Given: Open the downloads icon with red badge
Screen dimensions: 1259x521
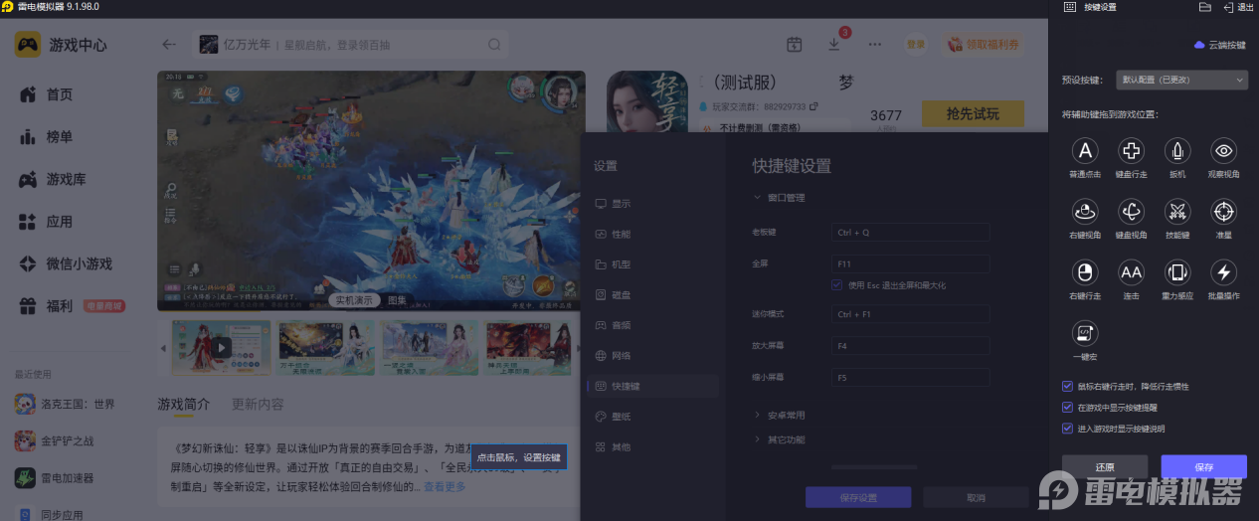Looking at the screenshot, I should tap(834, 44).
